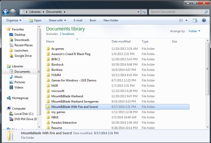Select Homegroup in the navigation pane
211x143 pixels.
[17, 98]
